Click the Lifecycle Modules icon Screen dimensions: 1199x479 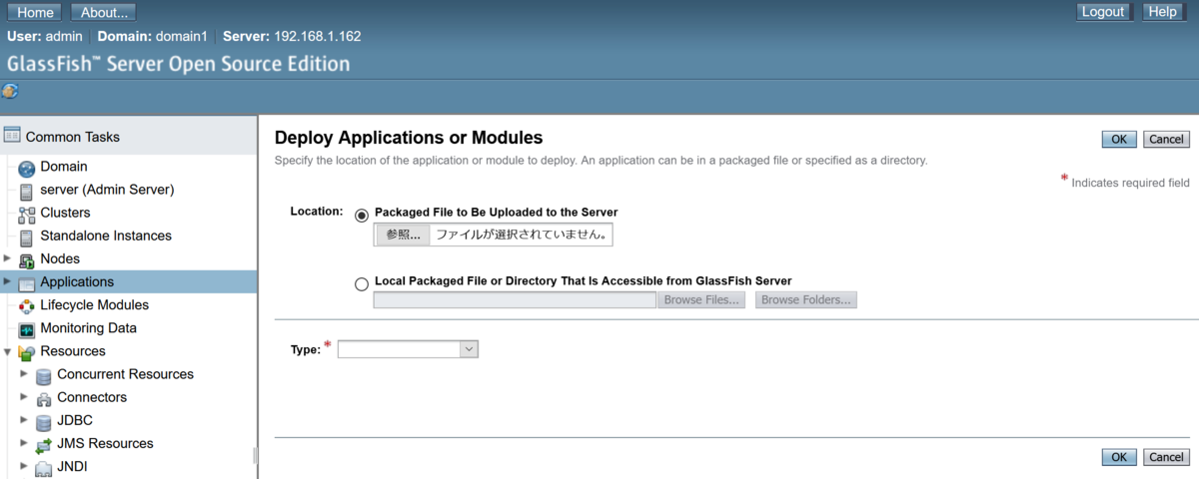27,305
